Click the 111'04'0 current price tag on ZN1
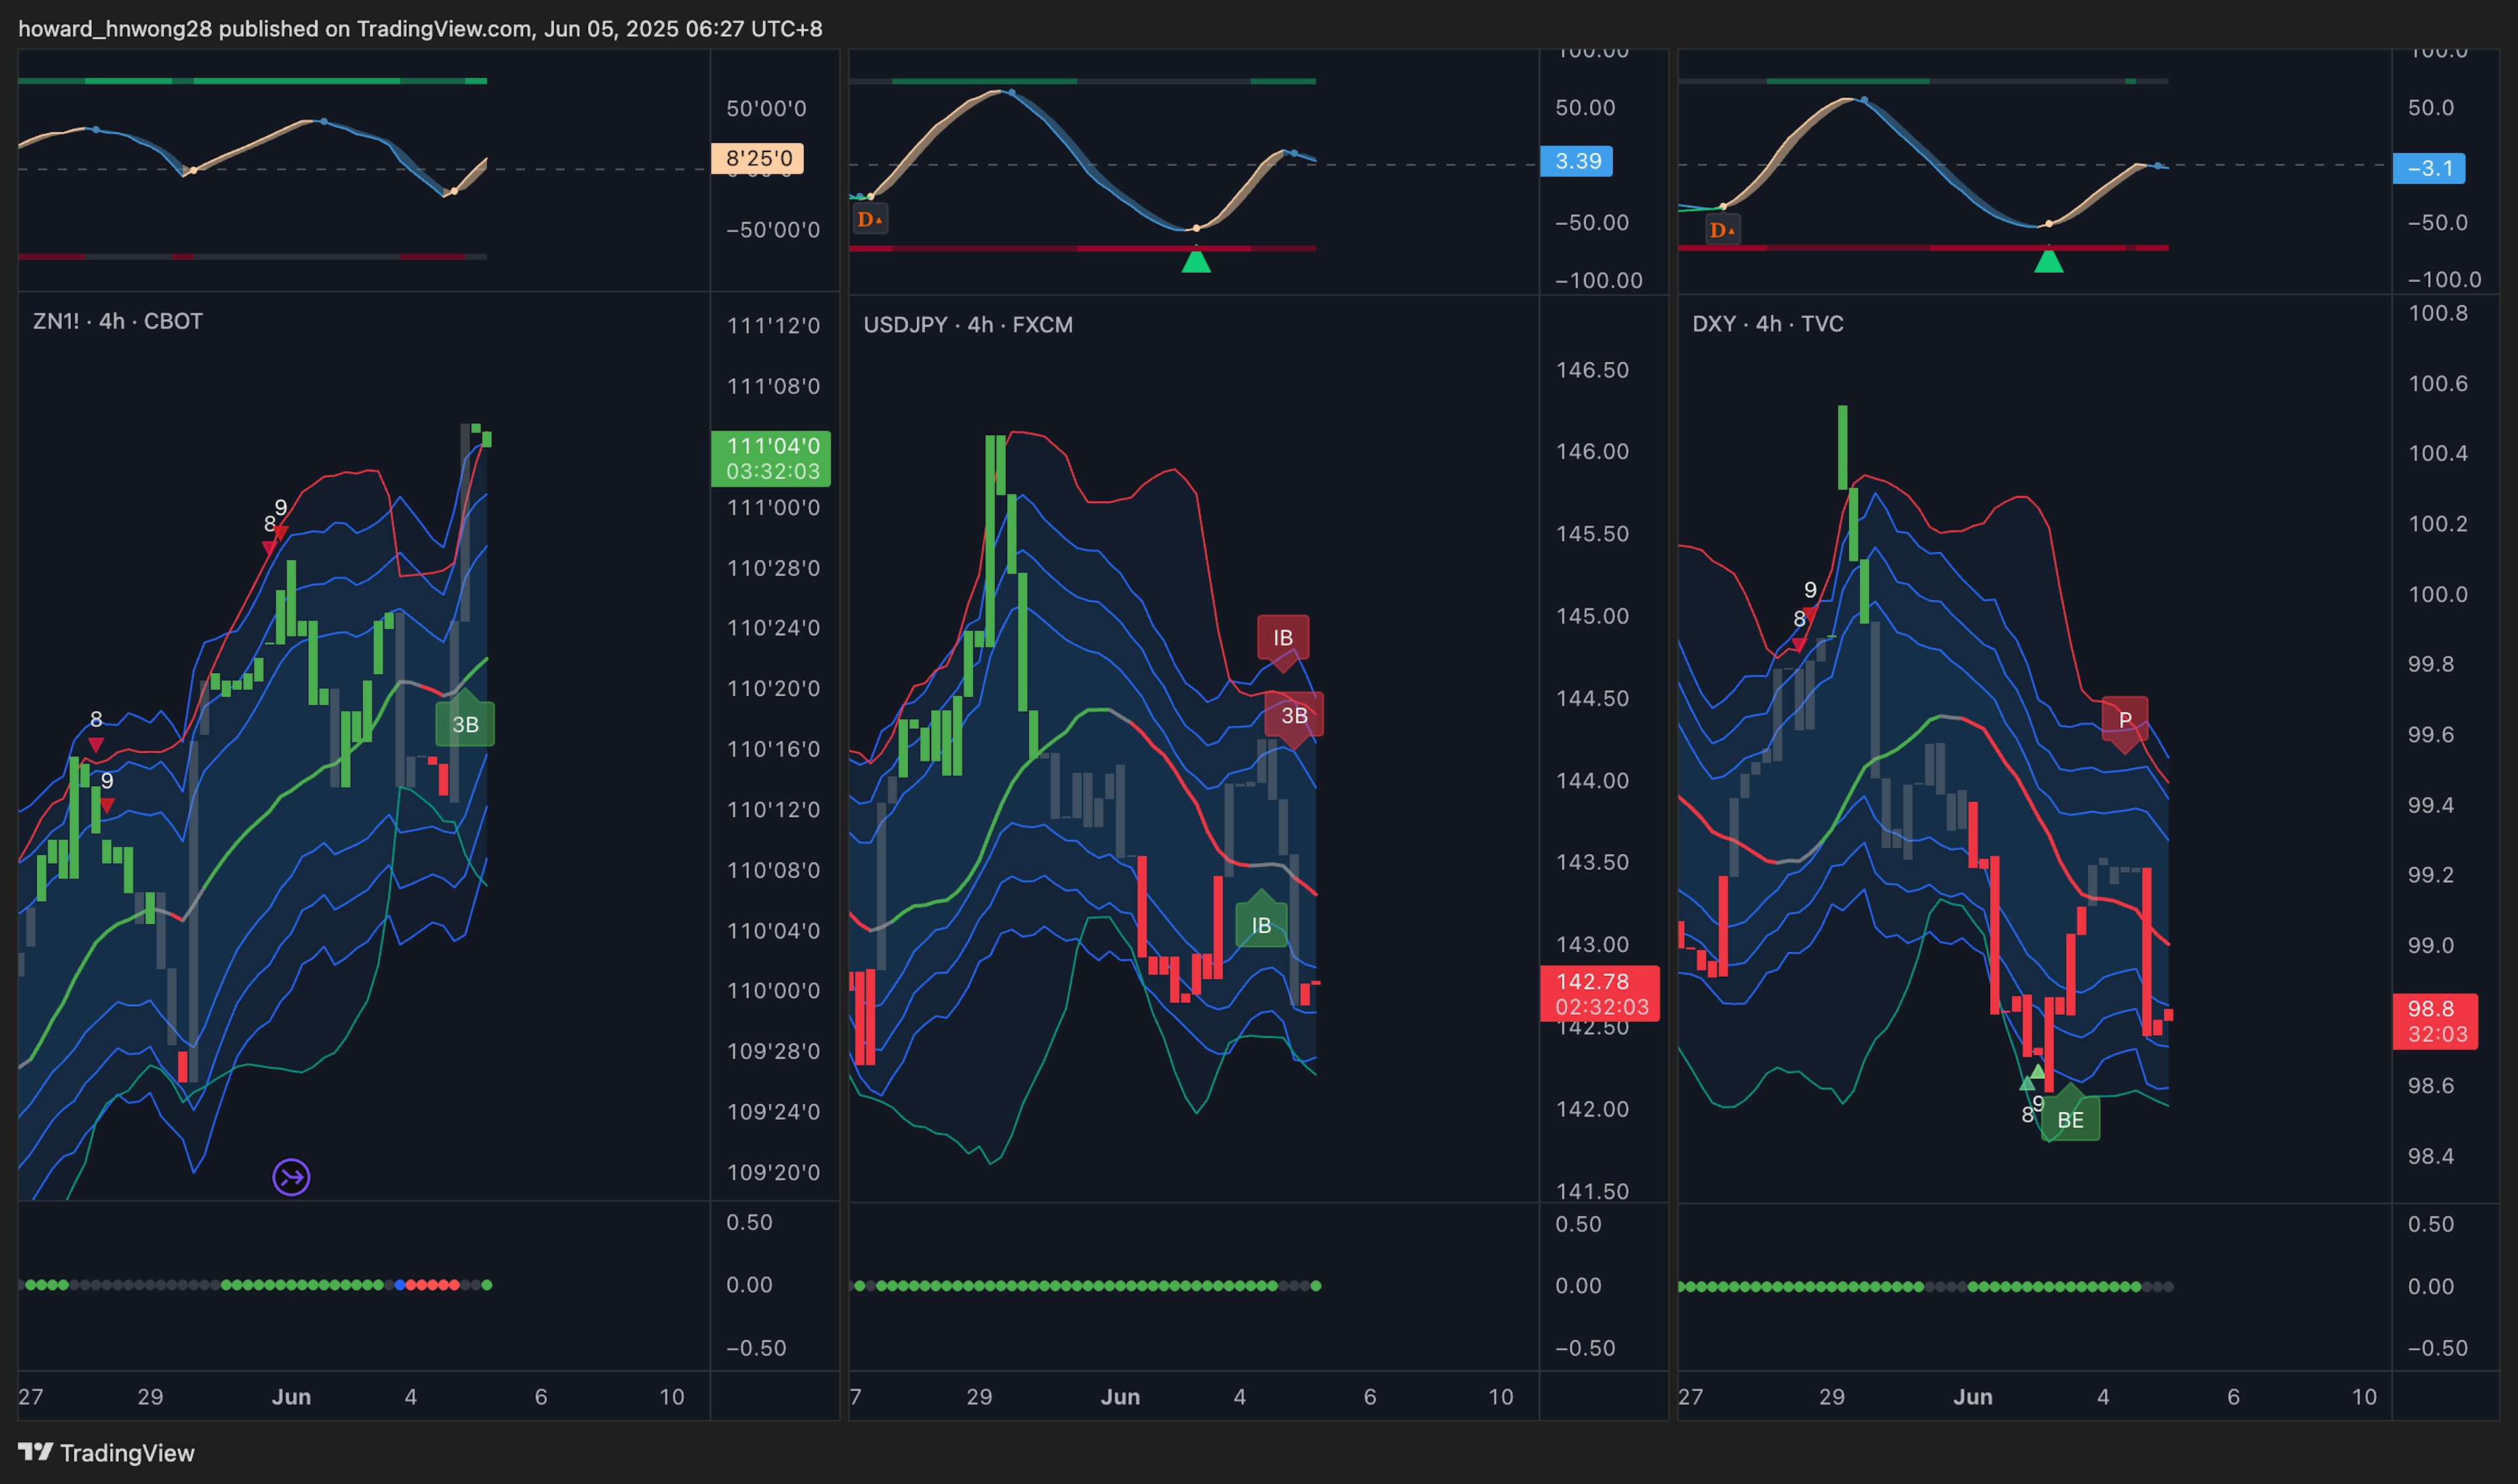Viewport: 2518px width, 1484px height. [x=771, y=458]
